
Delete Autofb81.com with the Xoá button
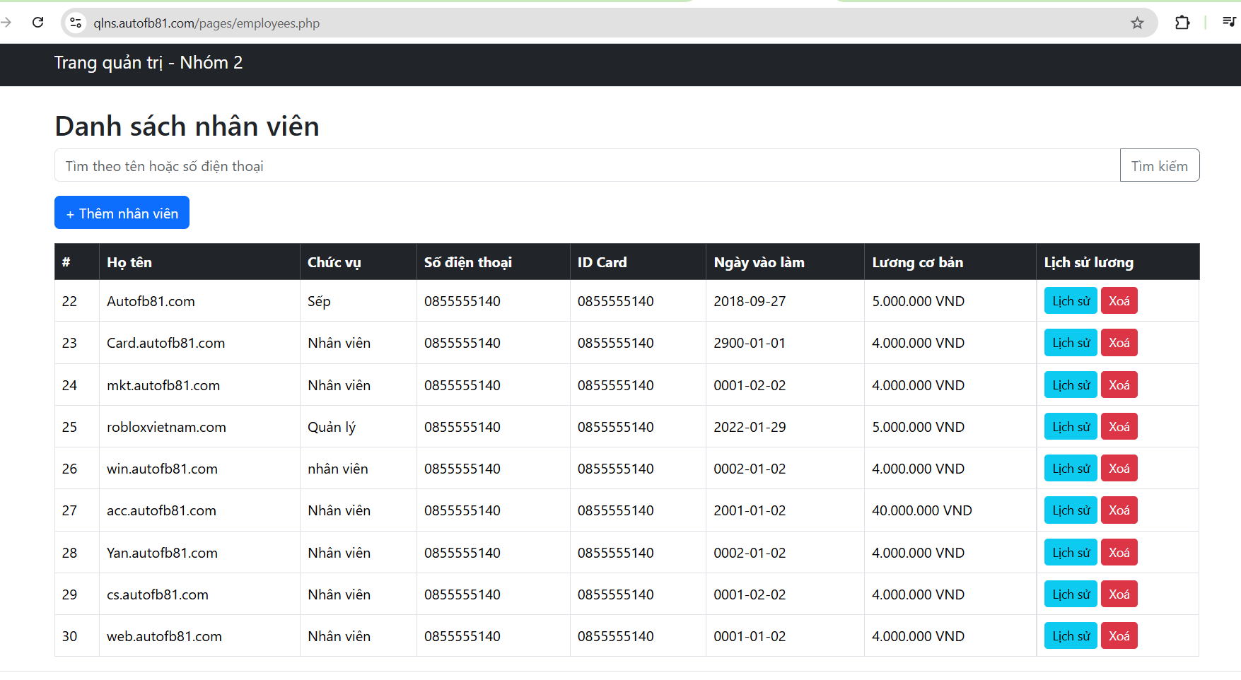coord(1119,301)
